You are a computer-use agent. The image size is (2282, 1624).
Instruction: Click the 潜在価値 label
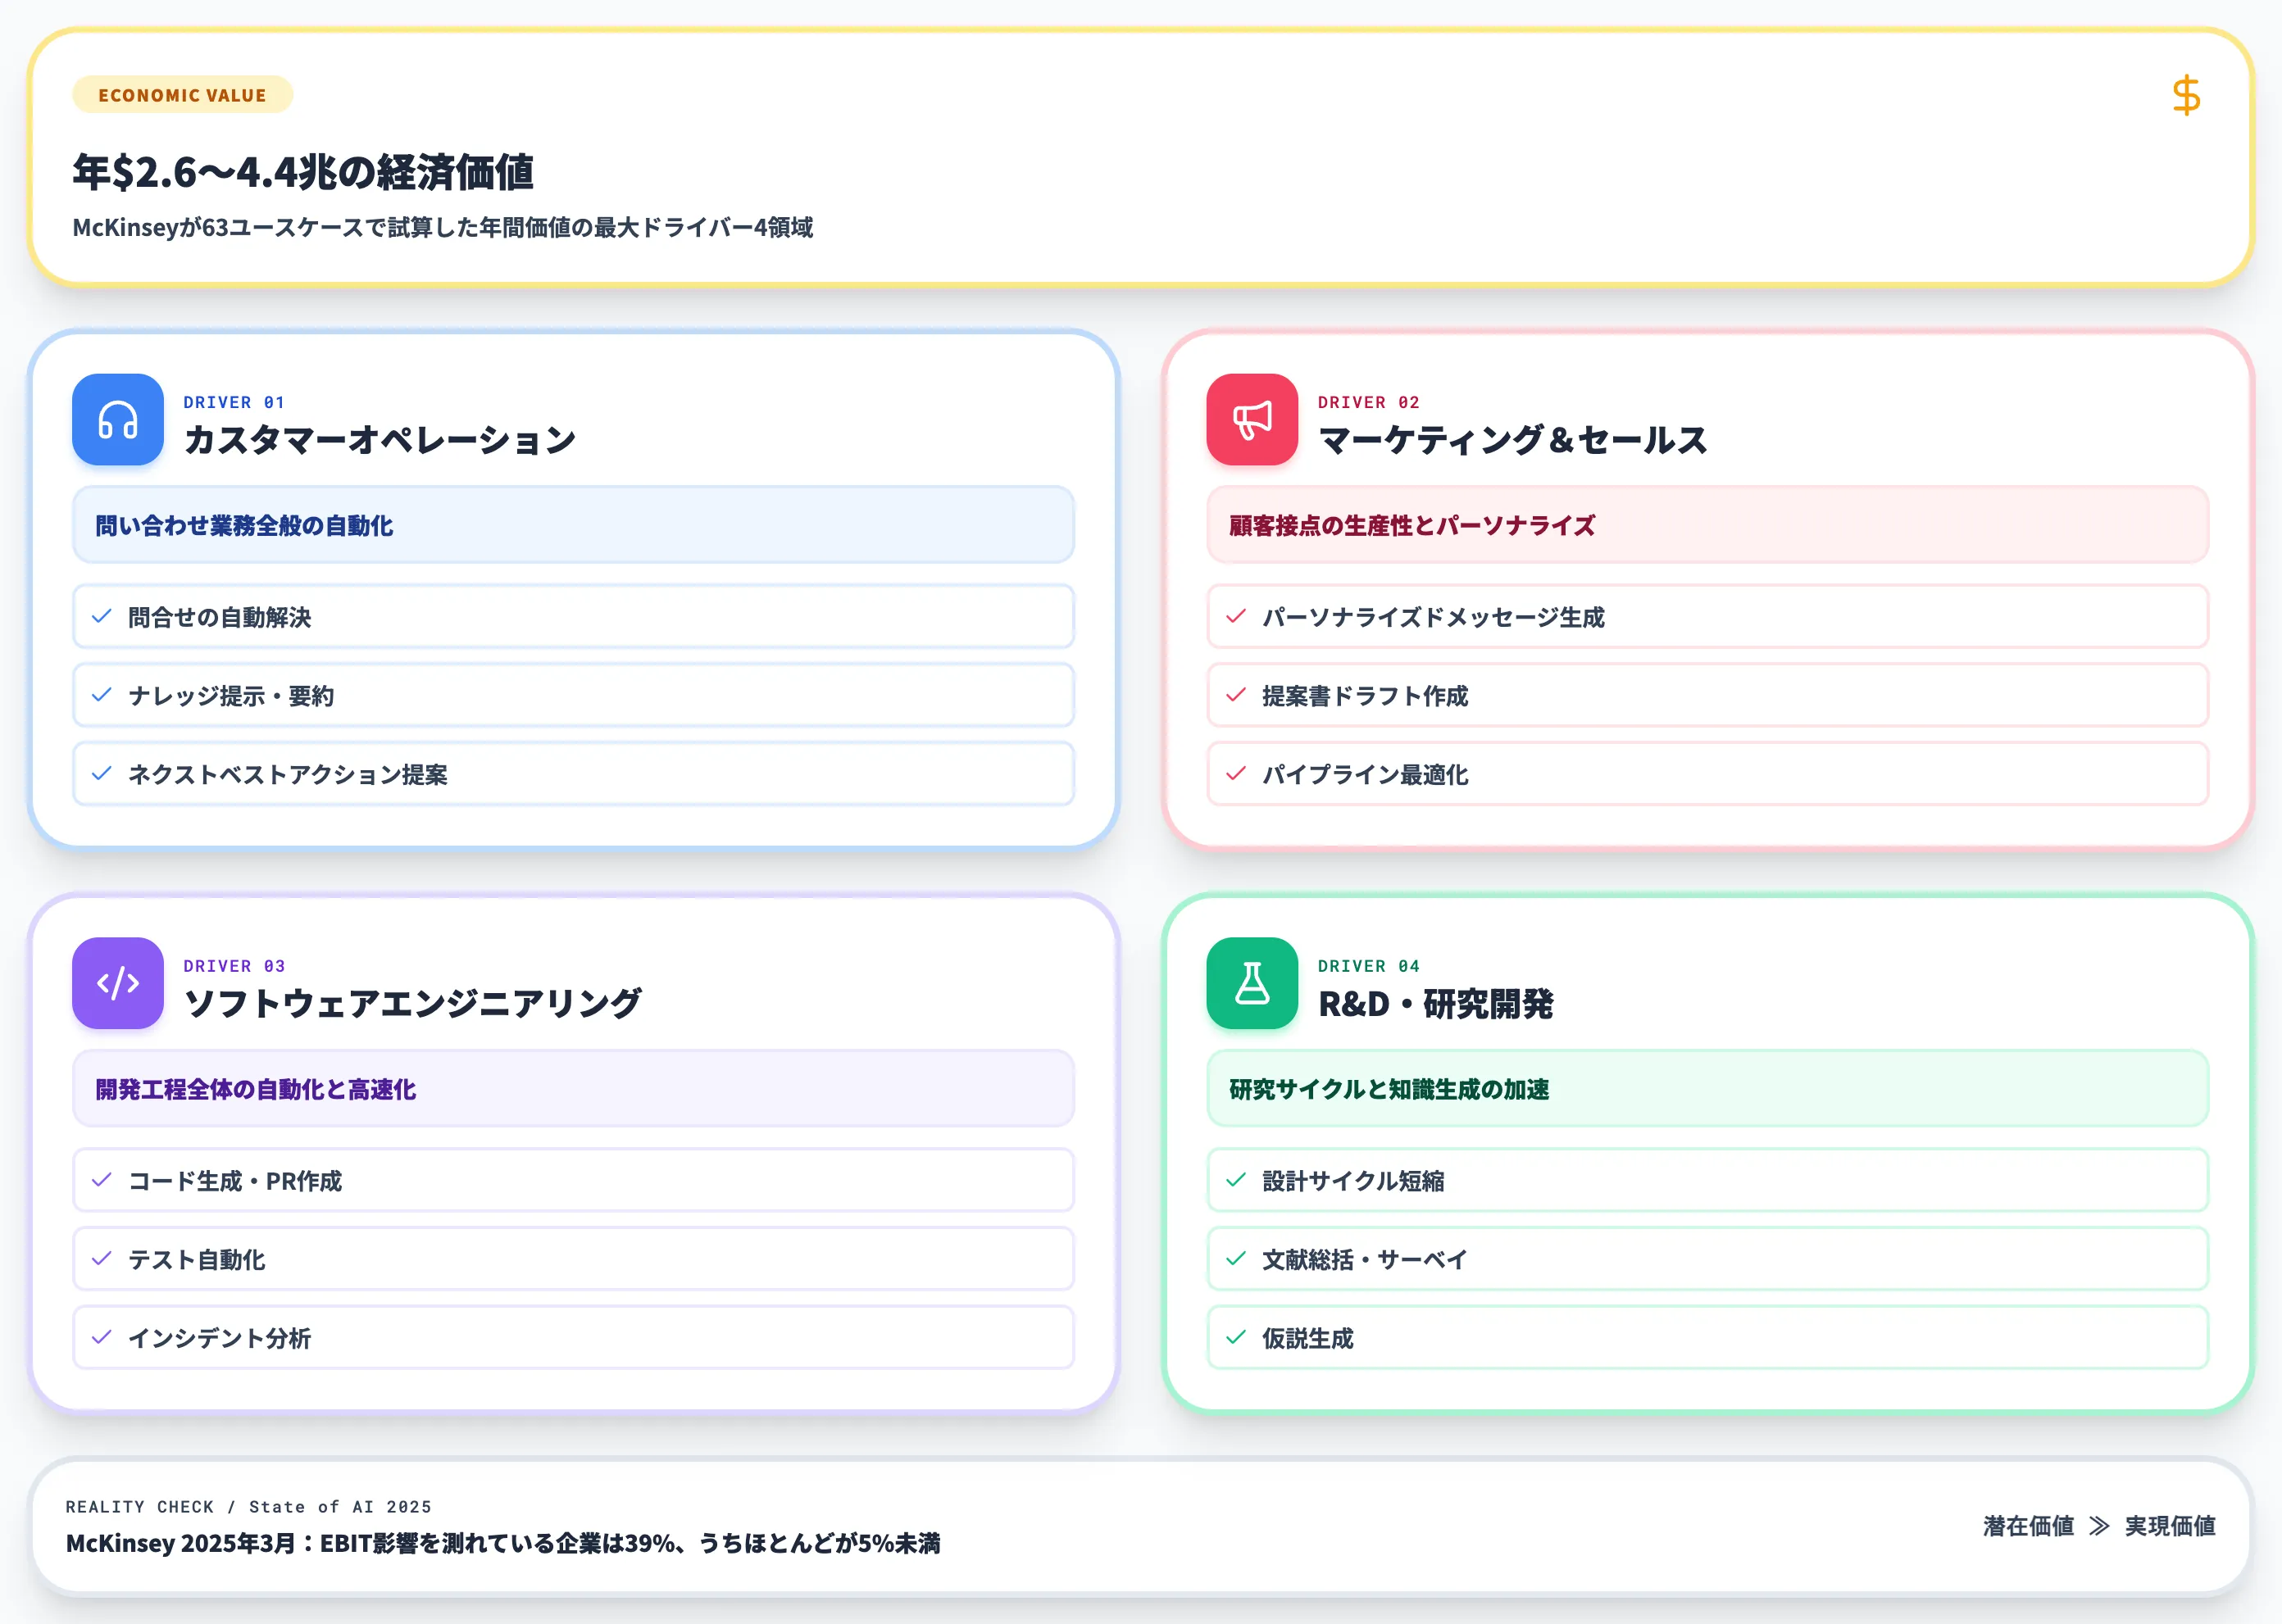point(2028,1526)
